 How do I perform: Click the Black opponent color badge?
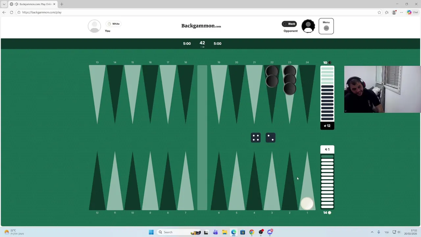[289, 24]
